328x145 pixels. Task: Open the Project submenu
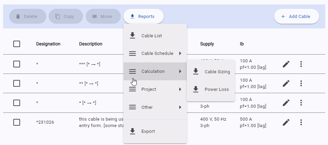tap(155, 89)
